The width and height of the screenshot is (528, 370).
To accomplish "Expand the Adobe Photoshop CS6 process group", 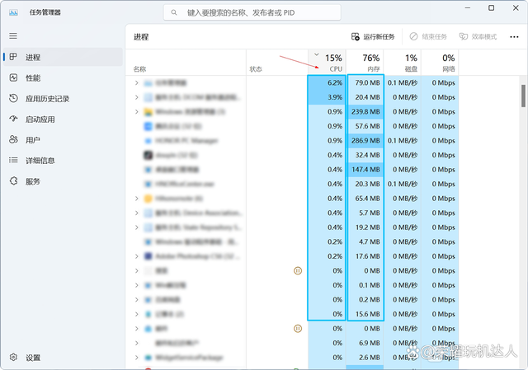I will coord(137,256).
